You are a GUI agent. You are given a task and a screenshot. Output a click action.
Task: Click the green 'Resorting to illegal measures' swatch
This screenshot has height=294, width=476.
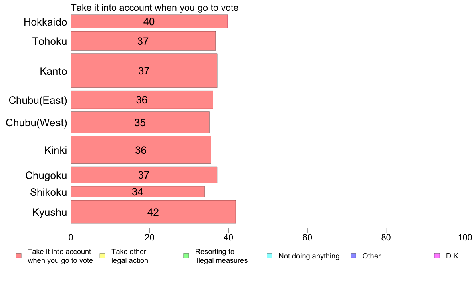tap(186, 256)
